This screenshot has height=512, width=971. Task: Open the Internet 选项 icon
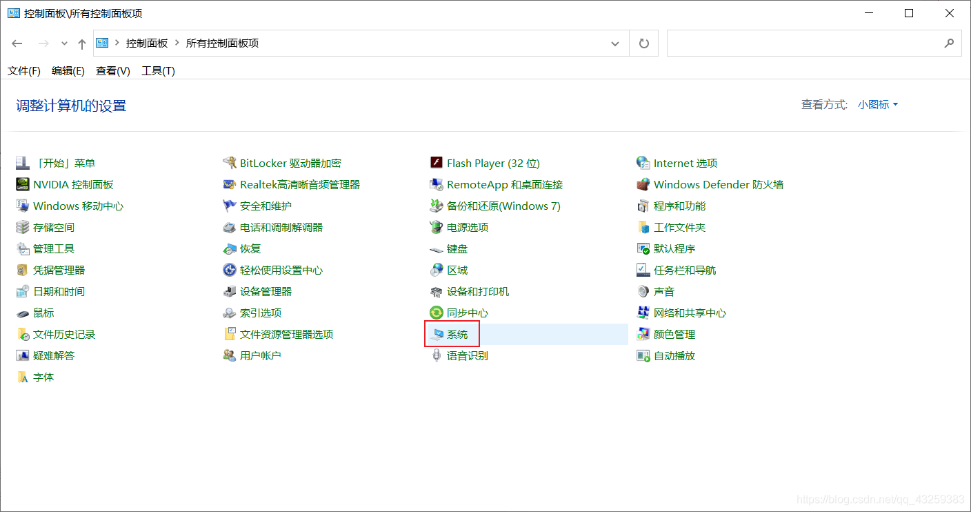tap(643, 163)
